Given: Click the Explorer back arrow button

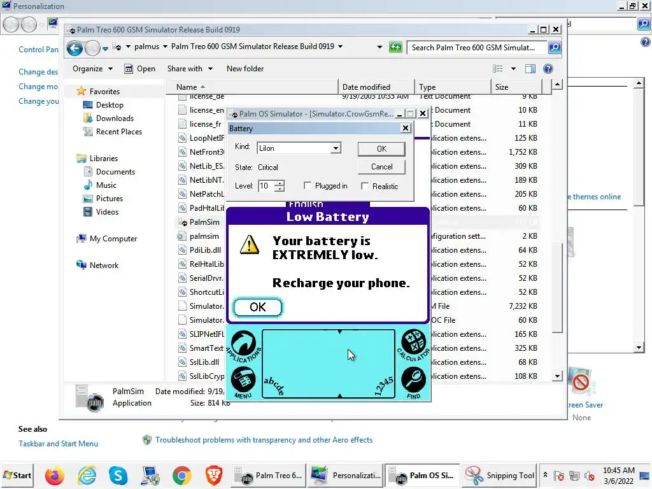Looking at the screenshot, I should (75, 48).
